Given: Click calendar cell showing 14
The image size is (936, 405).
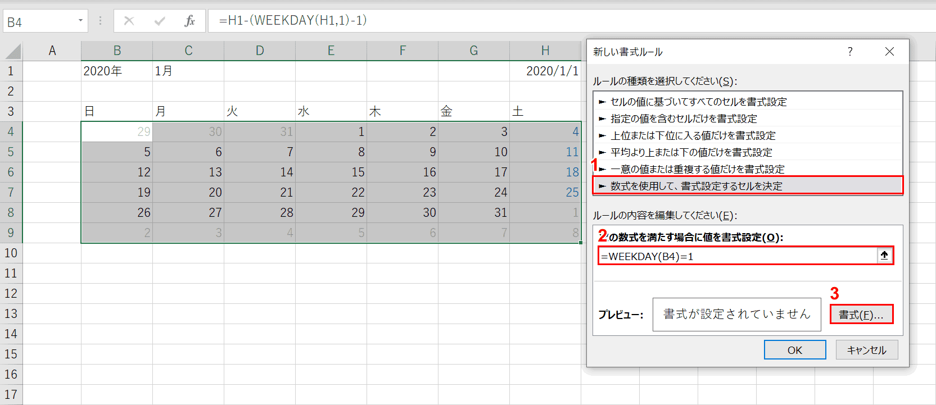Looking at the screenshot, I should click(x=260, y=172).
